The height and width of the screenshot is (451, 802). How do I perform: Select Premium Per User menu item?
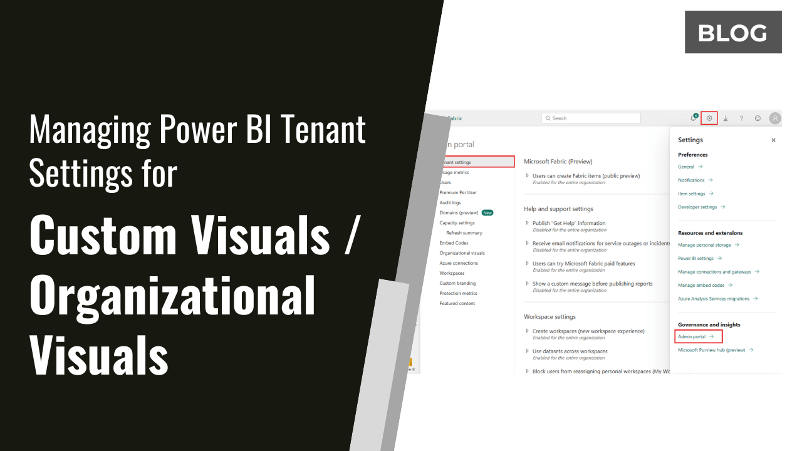458,192
